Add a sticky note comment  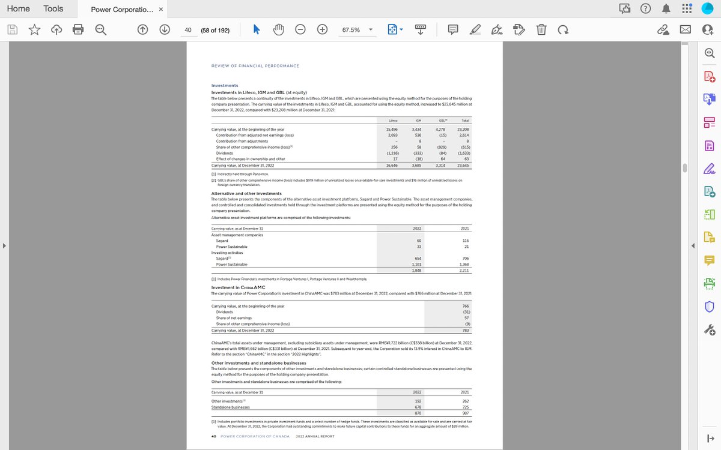pyautogui.click(x=453, y=29)
